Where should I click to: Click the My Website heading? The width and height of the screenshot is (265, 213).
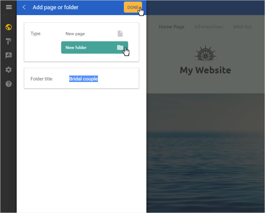[x=205, y=70]
